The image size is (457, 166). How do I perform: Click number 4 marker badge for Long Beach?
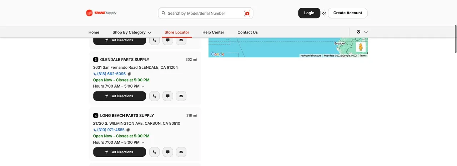click(96, 115)
